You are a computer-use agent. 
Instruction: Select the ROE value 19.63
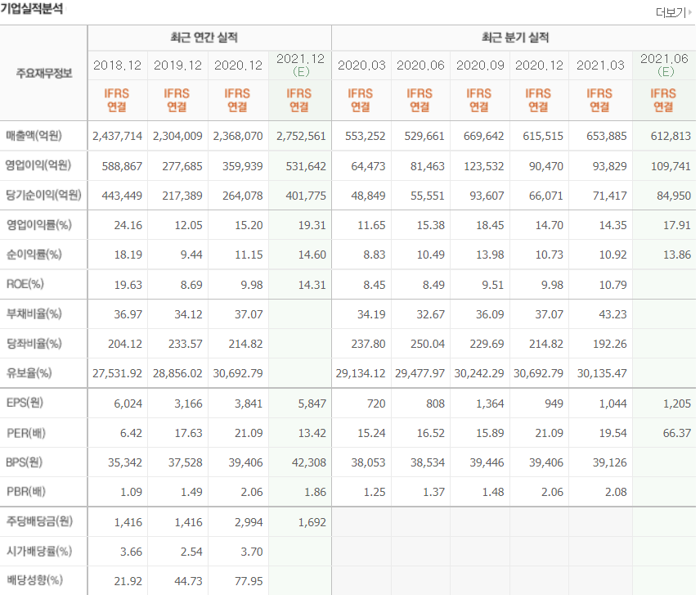tap(128, 285)
